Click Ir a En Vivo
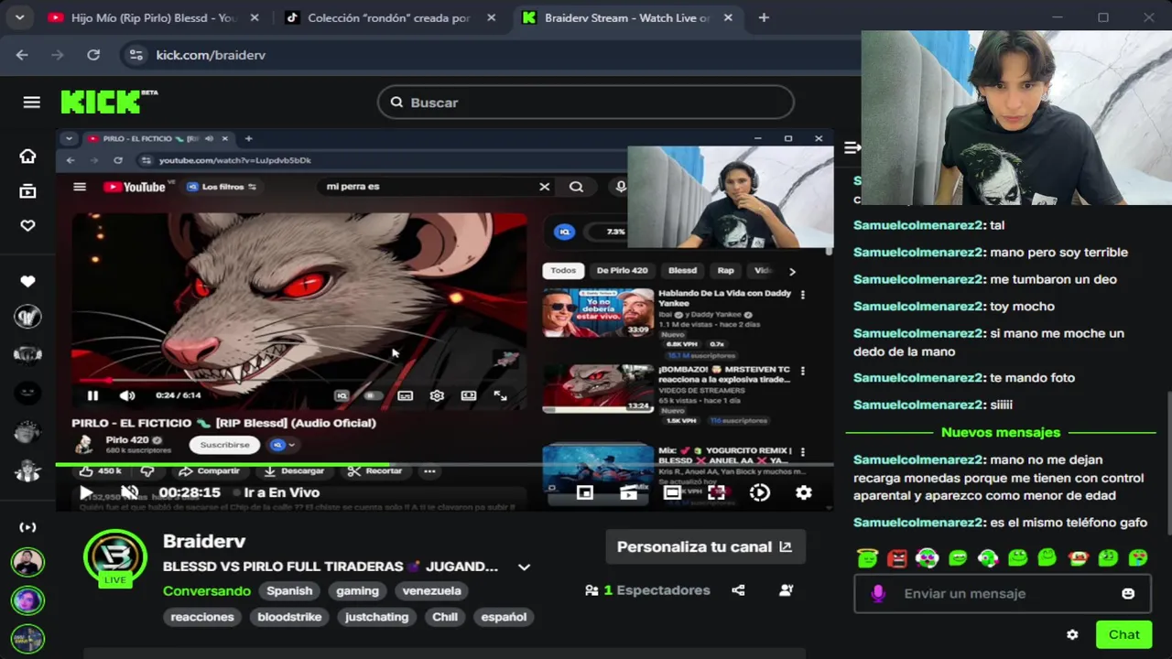Screen dimensions: 1172x659 point(275,492)
